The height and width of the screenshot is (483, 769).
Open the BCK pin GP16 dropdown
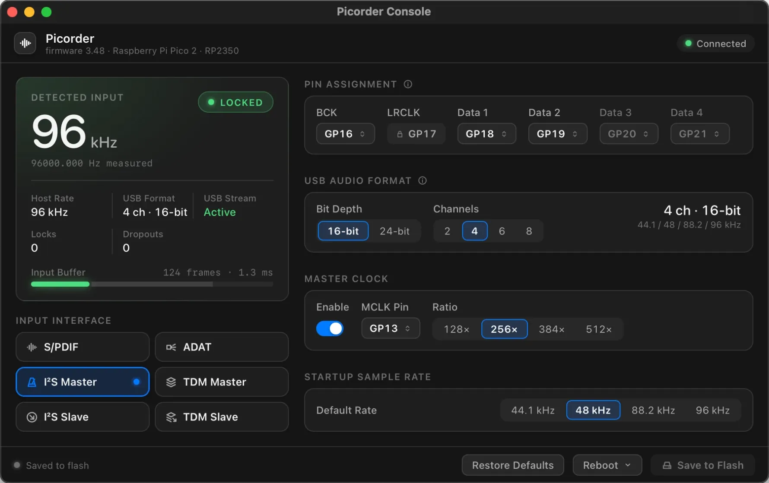point(345,134)
